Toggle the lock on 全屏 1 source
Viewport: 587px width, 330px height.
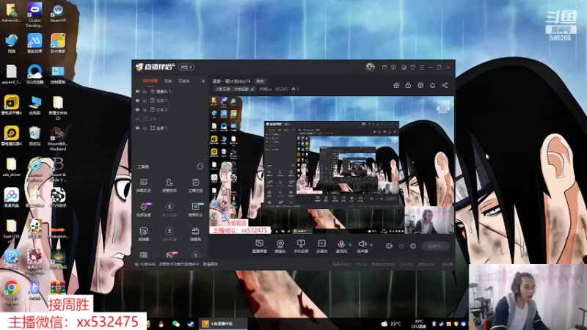click(x=145, y=128)
